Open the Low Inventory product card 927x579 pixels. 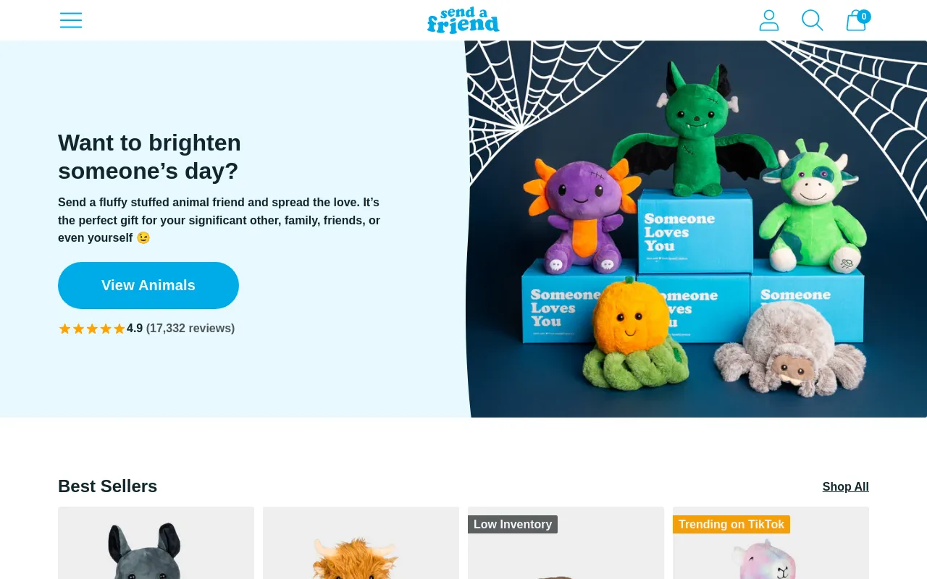tap(566, 543)
